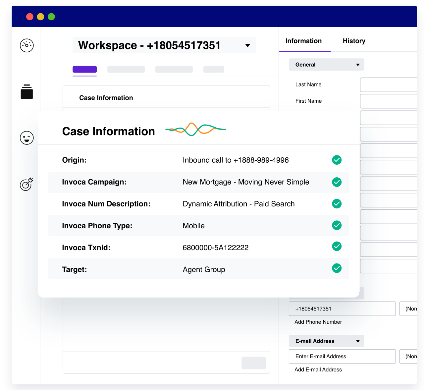
Task: Click the green checkmark in Origin row
Action: click(337, 160)
